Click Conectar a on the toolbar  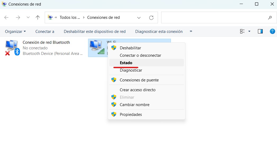pos(44,31)
